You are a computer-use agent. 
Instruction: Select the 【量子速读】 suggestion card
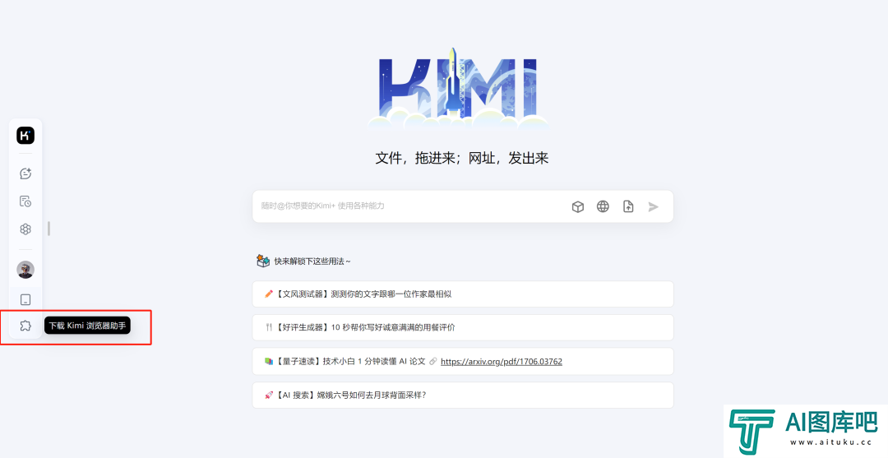pos(463,361)
